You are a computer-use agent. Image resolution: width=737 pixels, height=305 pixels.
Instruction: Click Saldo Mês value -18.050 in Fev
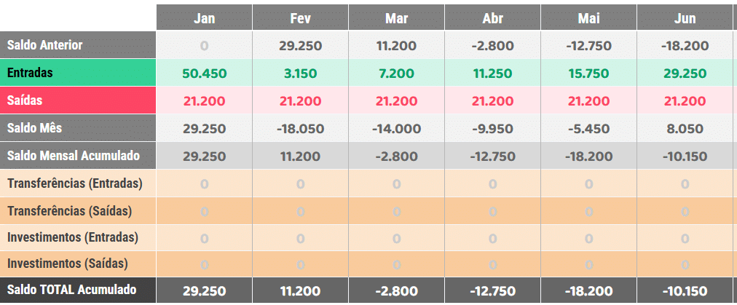tap(300, 129)
